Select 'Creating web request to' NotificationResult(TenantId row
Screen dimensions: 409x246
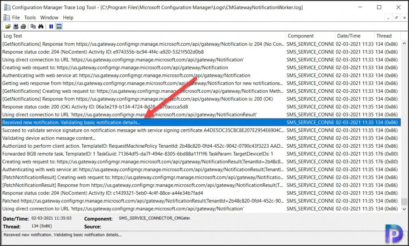pyautogui.click(x=201, y=162)
